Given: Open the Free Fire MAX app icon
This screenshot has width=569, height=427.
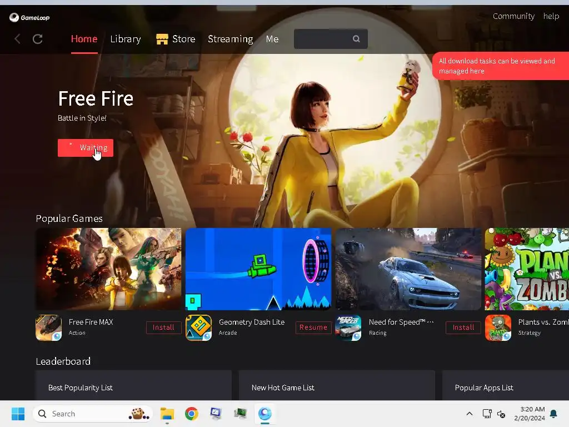Looking at the screenshot, I should pos(49,327).
